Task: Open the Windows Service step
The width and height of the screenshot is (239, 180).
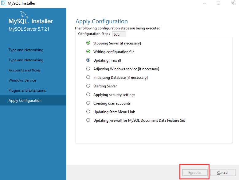Action: point(22,80)
